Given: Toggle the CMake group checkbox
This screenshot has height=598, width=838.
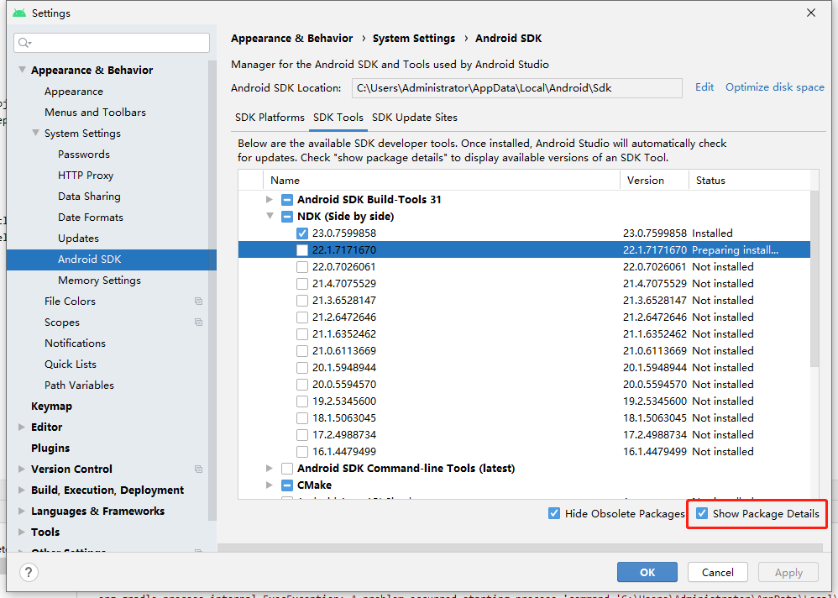Looking at the screenshot, I should (287, 485).
